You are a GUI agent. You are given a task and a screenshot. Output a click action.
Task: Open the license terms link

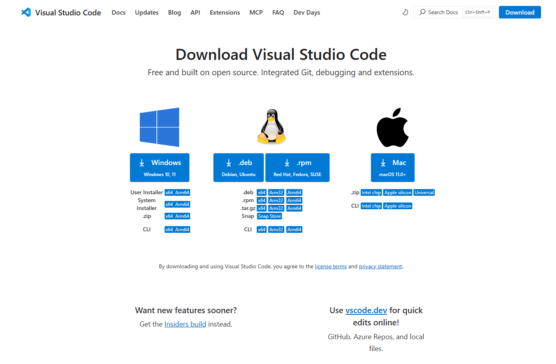tap(331, 267)
